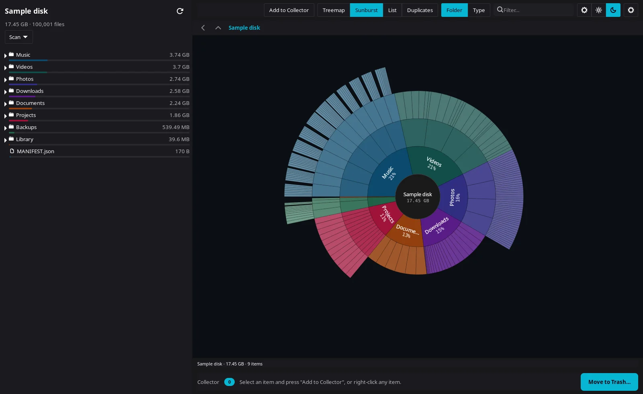Click the Sample disk breadcrumb link
Image resolution: width=643 pixels, height=394 pixels.
point(244,28)
